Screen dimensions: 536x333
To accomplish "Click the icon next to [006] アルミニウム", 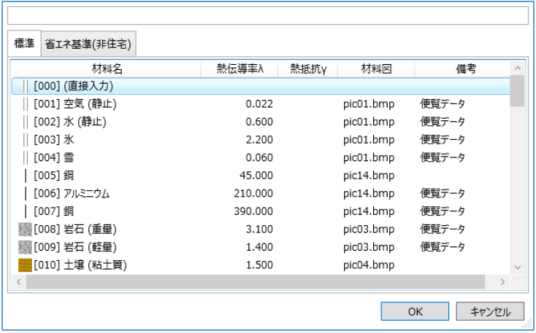I will pos(26,193).
